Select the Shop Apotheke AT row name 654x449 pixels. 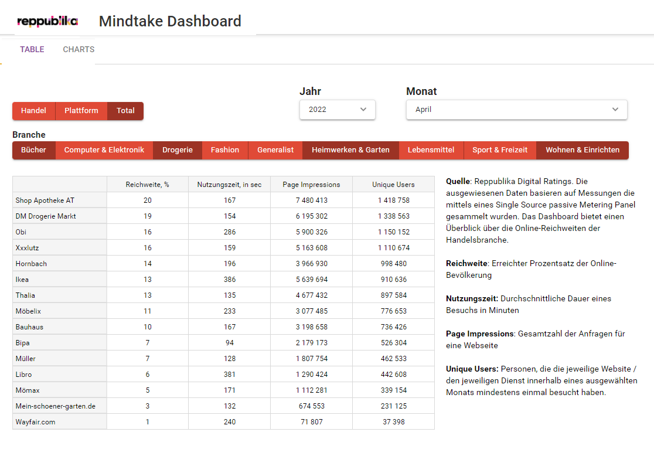pyautogui.click(x=45, y=200)
